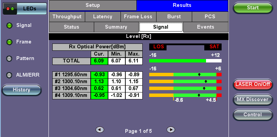Click the current value -0.95 cell

click(x=99, y=96)
